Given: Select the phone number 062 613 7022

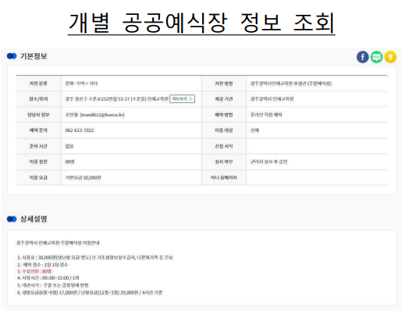Looking at the screenshot, I should click(x=80, y=130).
